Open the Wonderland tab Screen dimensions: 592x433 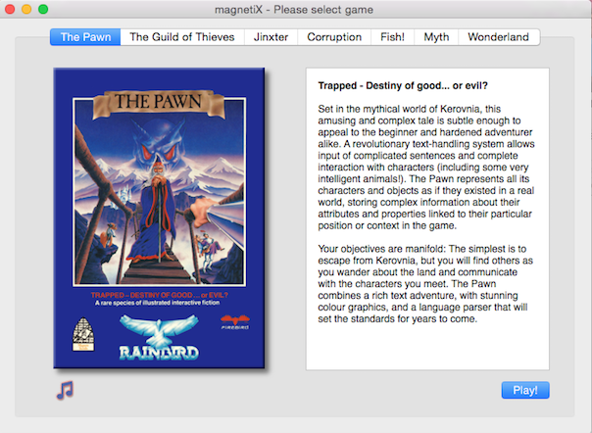tap(498, 37)
